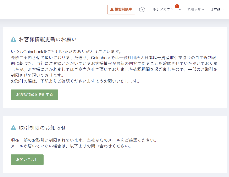The height and width of the screenshot is (177, 229).
Task: Click the 取引制限のお知らせ heading
Action: click(x=42, y=128)
